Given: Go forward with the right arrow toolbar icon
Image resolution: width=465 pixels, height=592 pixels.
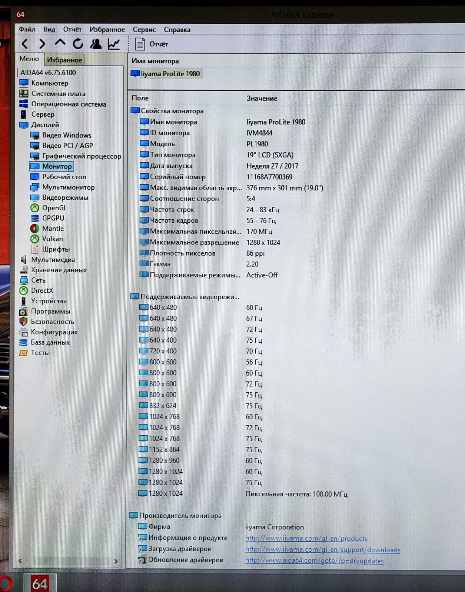Looking at the screenshot, I should [x=42, y=44].
